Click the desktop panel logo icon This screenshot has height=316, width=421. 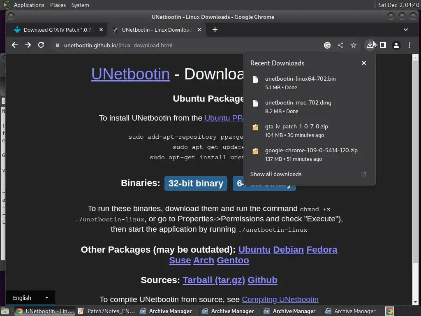pyautogui.click(x=7, y=5)
